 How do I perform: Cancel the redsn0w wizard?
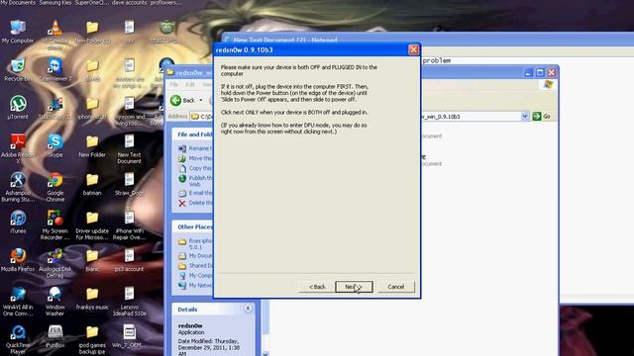[396, 287]
